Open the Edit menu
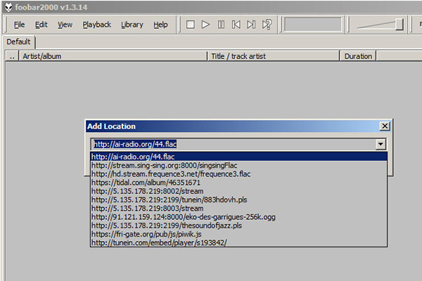Viewport: 422px width, 281px height. click(x=41, y=25)
